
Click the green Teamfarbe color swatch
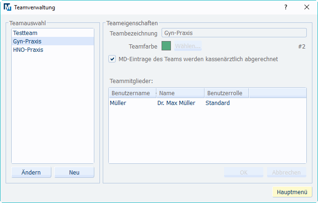tap(166, 46)
